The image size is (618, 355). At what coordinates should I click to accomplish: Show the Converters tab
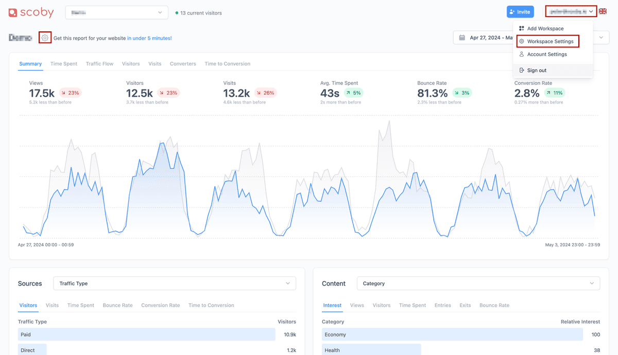[183, 64]
